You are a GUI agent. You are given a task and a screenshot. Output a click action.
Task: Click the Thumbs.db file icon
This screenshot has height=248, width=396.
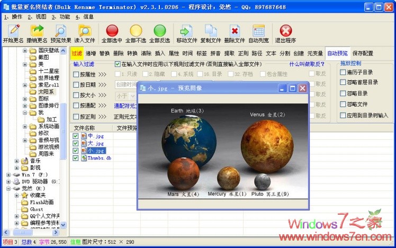[84, 158]
